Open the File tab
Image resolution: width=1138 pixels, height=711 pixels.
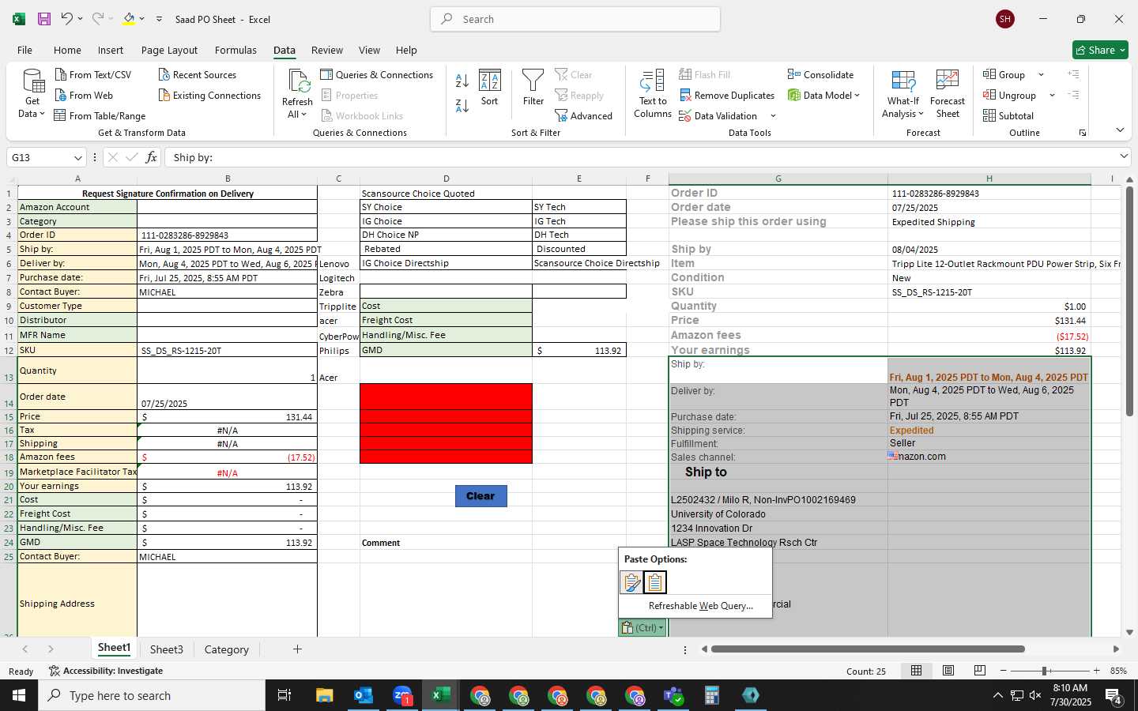click(24, 50)
